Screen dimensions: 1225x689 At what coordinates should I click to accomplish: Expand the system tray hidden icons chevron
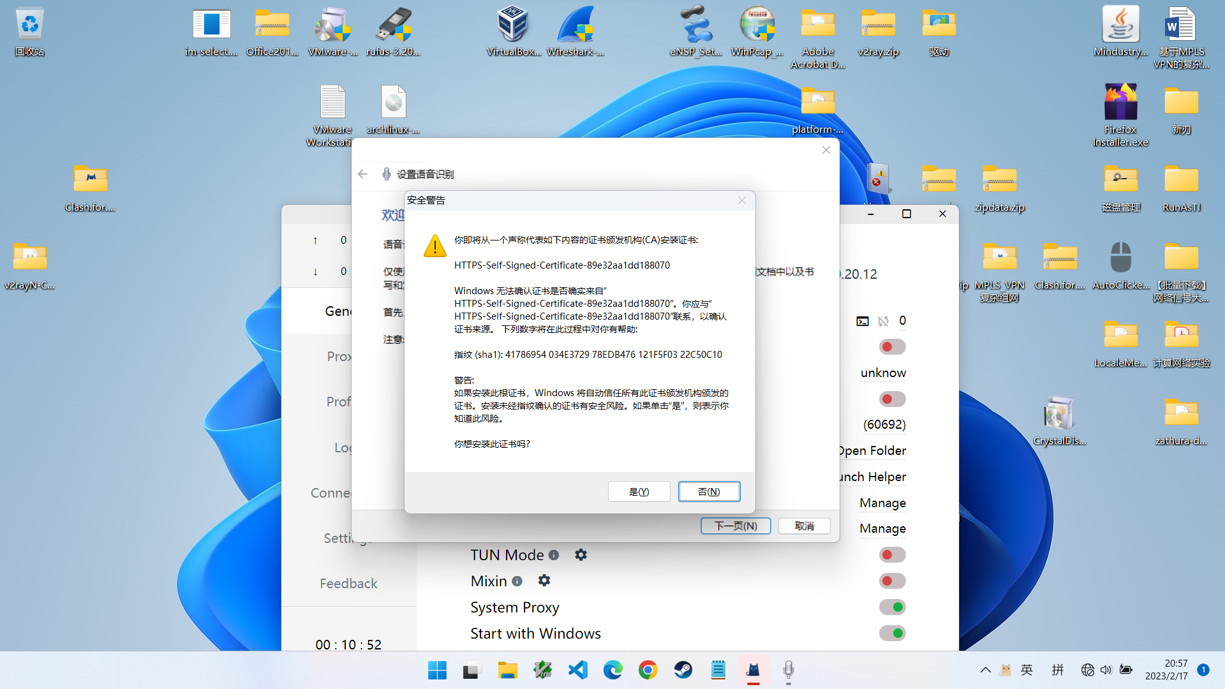(x=985, y=670)
